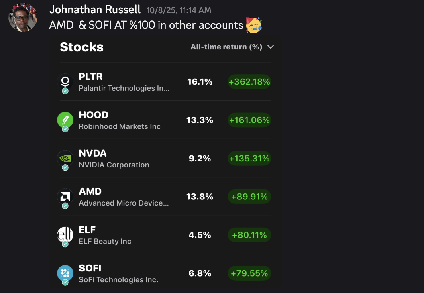
Task: Click the blue SoFi logo icon
Action: tap(65, 273)
